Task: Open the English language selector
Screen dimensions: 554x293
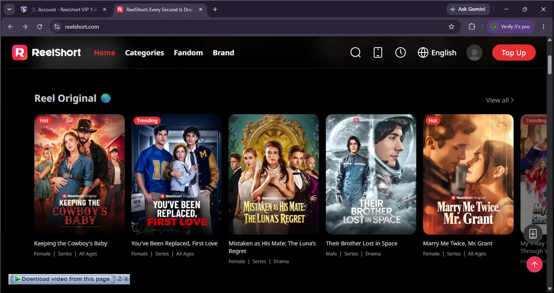Action: click(x=437, y=52)
